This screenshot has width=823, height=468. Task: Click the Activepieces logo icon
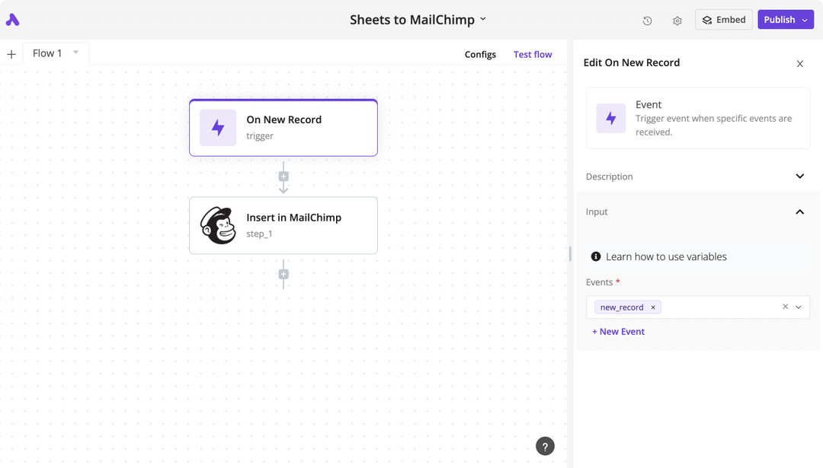(x=12, y=19)
